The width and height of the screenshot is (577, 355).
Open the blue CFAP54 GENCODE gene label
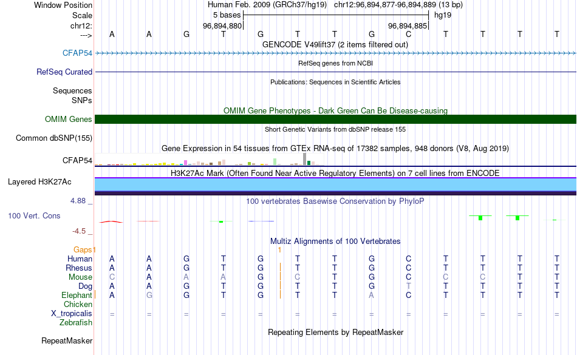click(77, 53)
